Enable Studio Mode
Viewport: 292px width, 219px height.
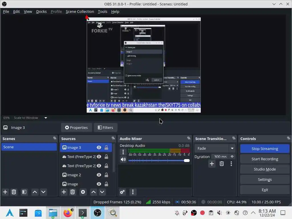(x=265, y=169)
